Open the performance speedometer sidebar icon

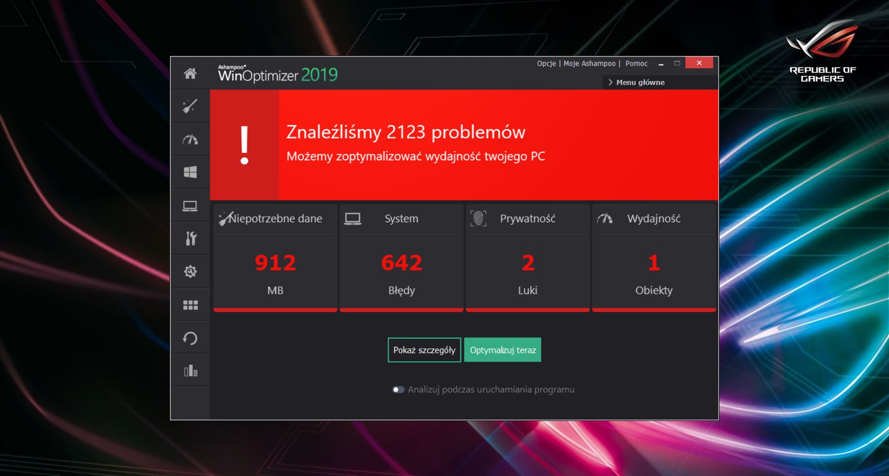tap(190, 140)
